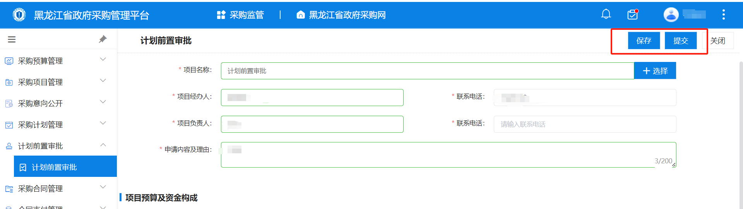Open 采购计划管理 menu item
The width and height of the screenshot is (743, 209).
click(58, 125)
